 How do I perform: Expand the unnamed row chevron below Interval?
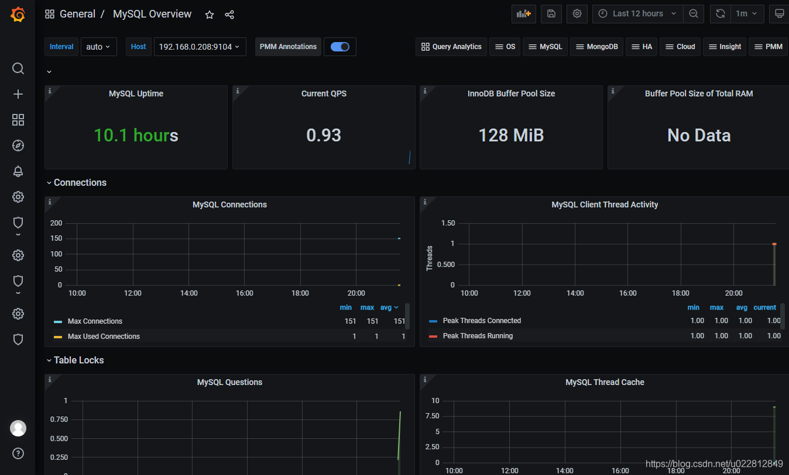point(49,71)
